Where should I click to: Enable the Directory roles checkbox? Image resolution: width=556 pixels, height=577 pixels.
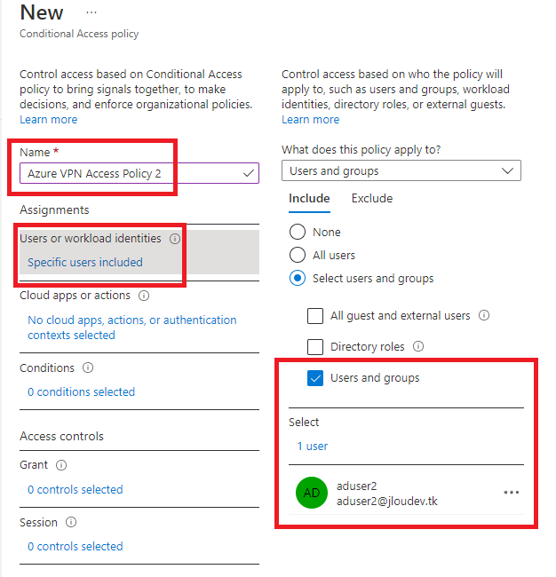[315, 346]
